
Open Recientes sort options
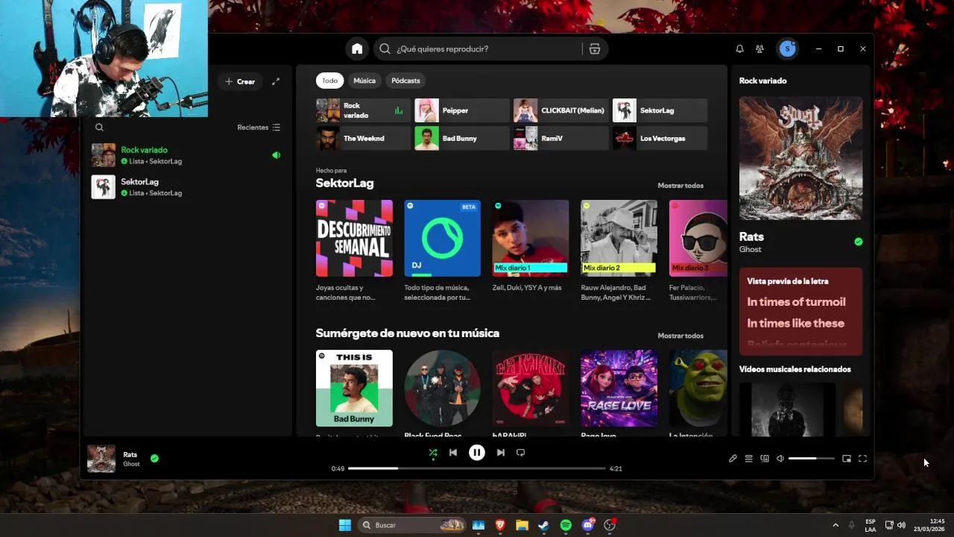coord(259,128)
